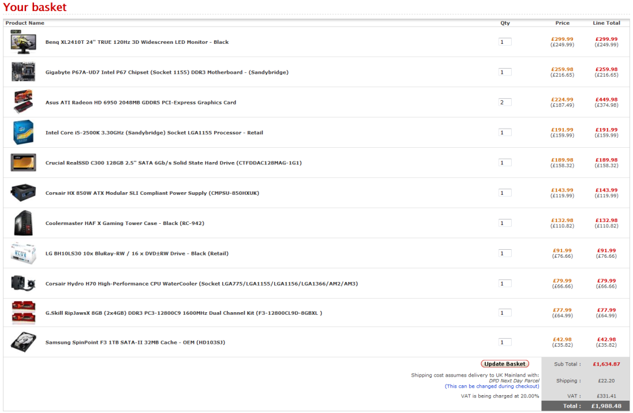633x413 pixels.
Task: Focus the quantity field for the Corsair Hydro H70
Action: (x=505, y=284)
